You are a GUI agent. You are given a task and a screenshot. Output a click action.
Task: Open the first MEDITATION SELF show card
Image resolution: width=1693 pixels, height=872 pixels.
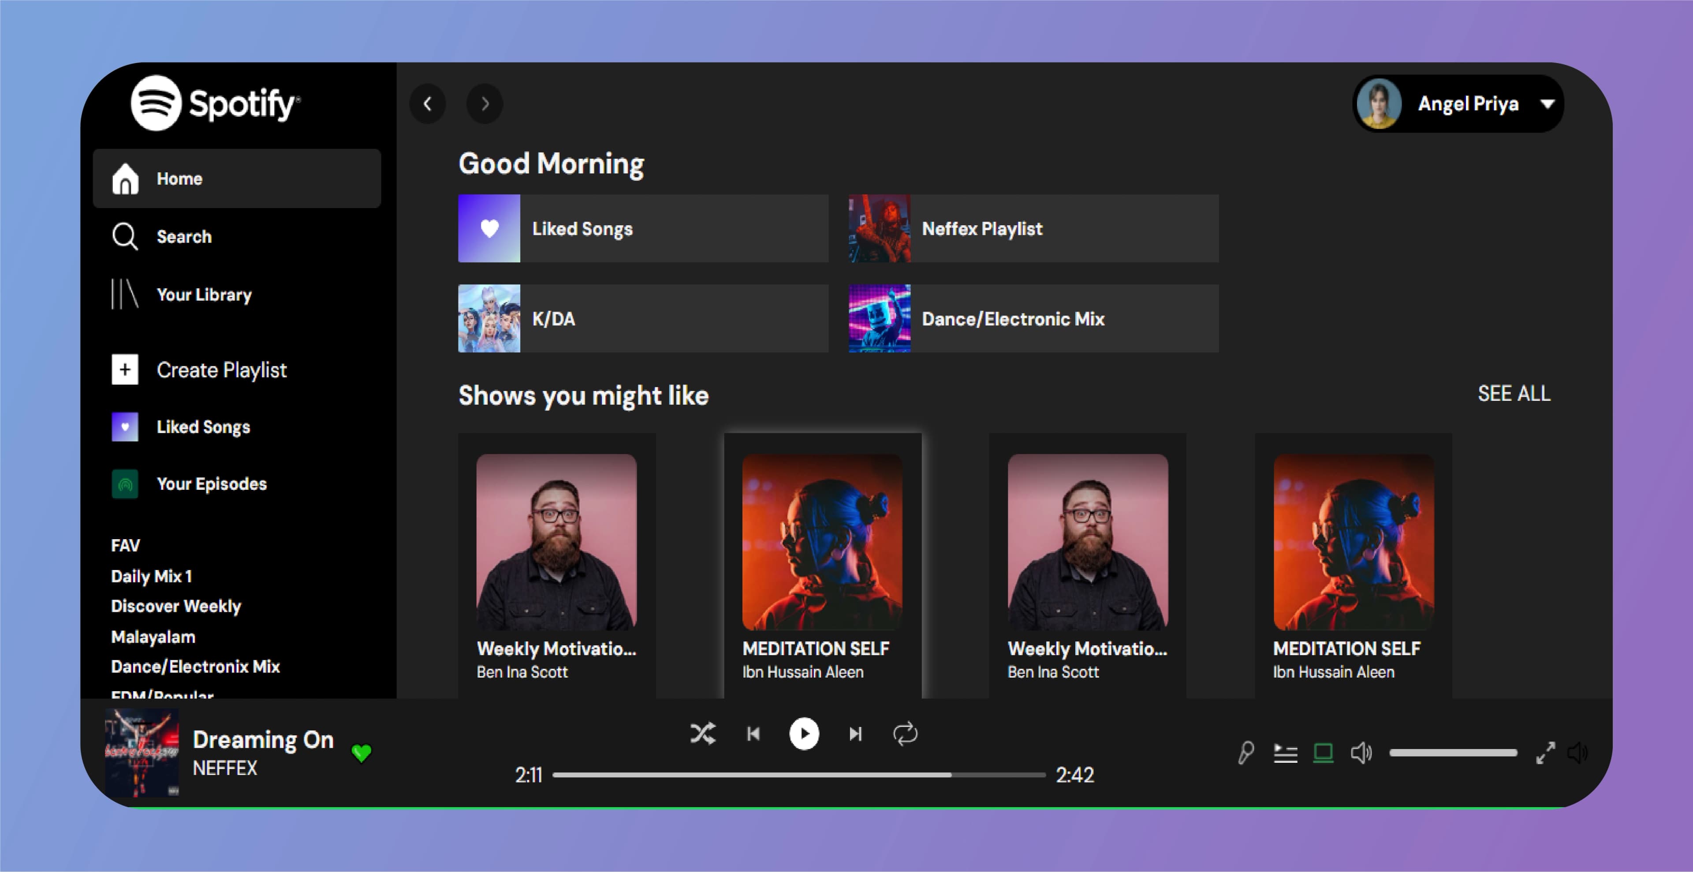point(822,565)
